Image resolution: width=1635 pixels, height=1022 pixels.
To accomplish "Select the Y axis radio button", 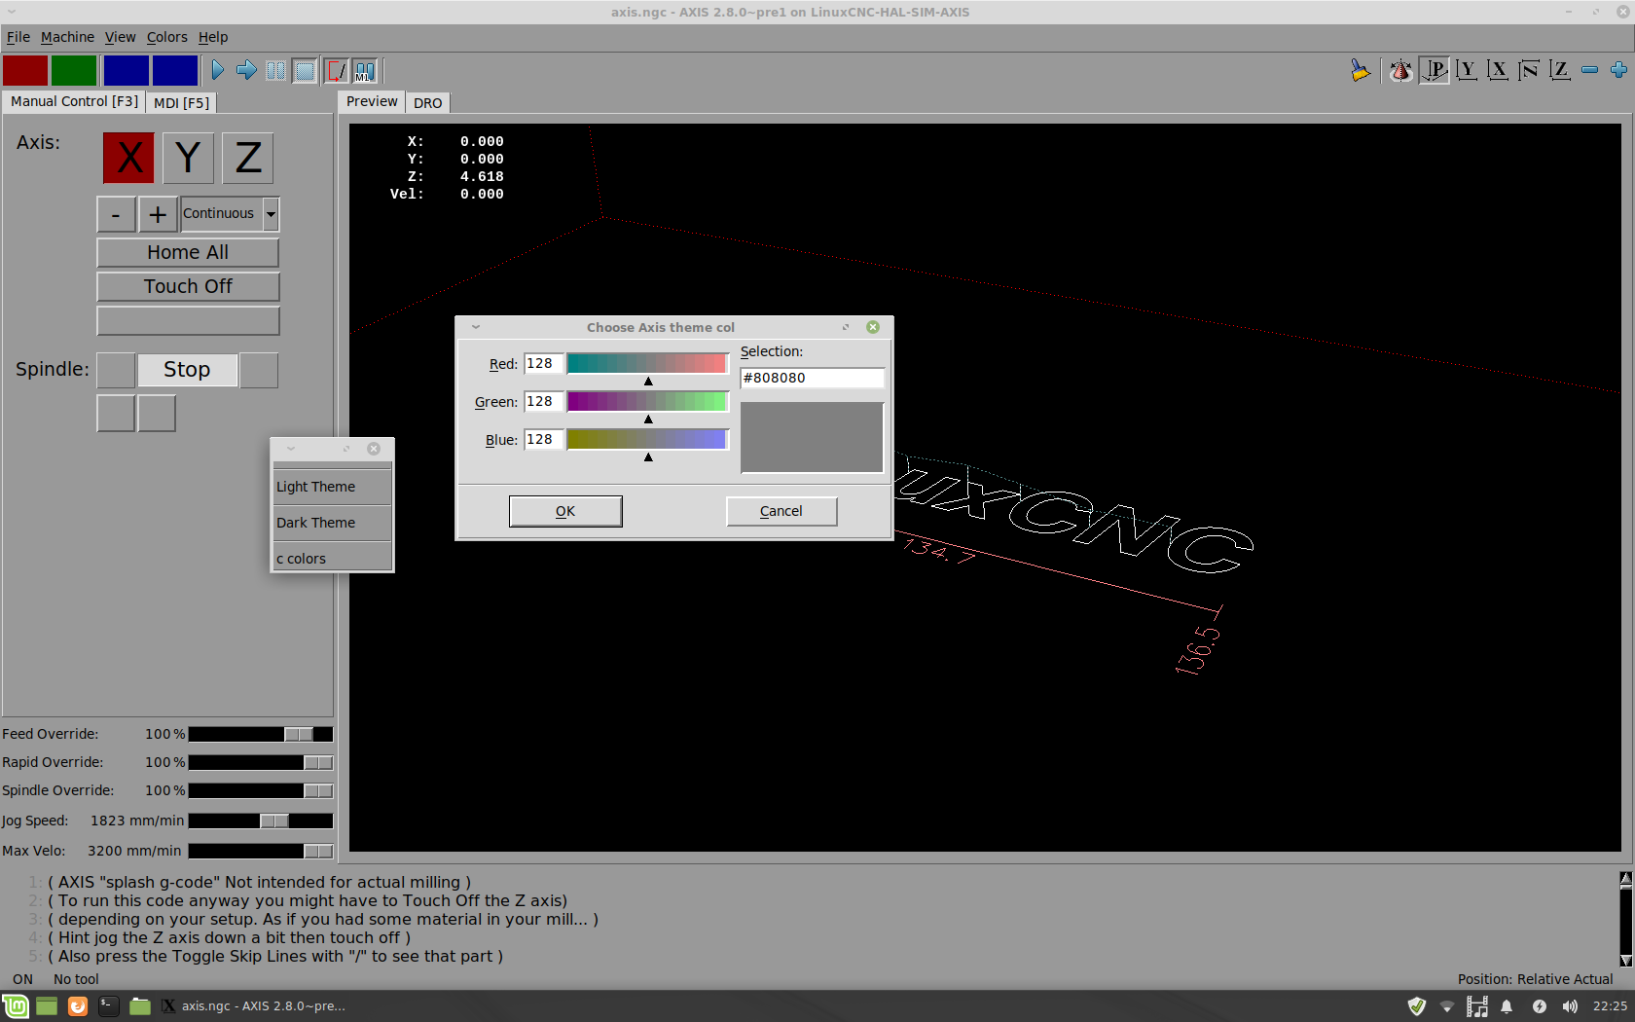I will 188,158.
